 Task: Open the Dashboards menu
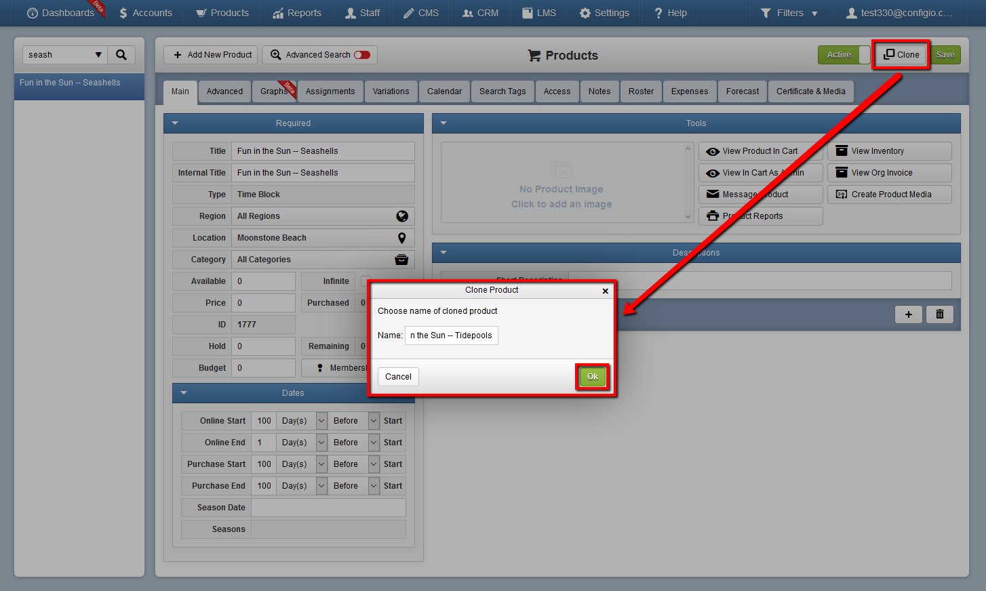[60, 13]
